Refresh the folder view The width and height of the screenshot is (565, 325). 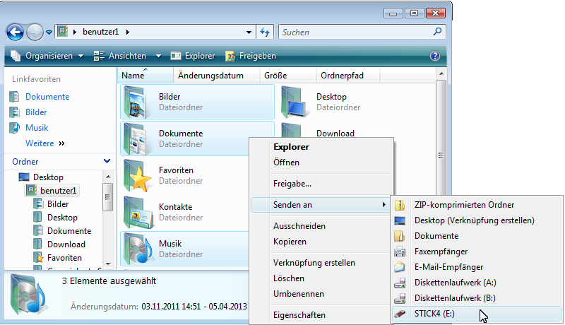[265, 32]
